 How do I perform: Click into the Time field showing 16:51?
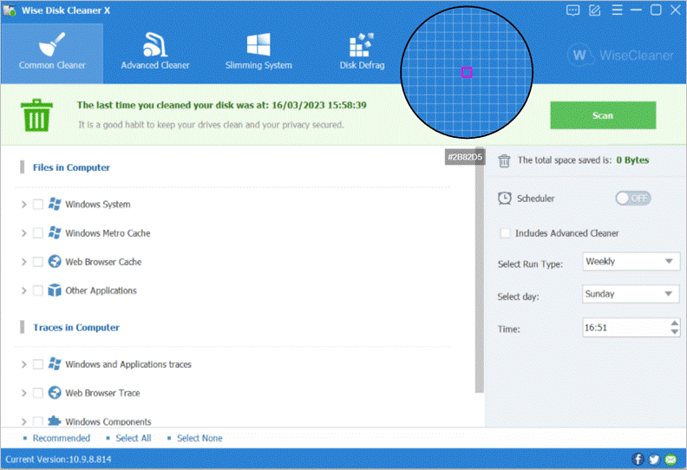pos(625,328)
